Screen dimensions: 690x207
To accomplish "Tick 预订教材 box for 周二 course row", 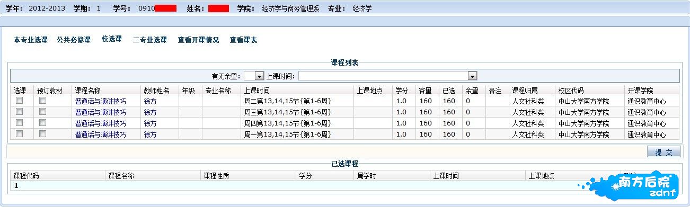I will (x=43, y=101).
